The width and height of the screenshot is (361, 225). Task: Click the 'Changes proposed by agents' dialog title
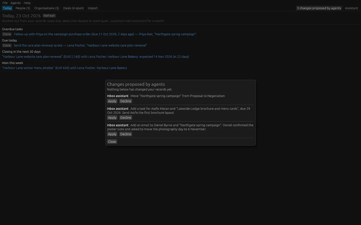pyautogui.click(x=136, y=84)
